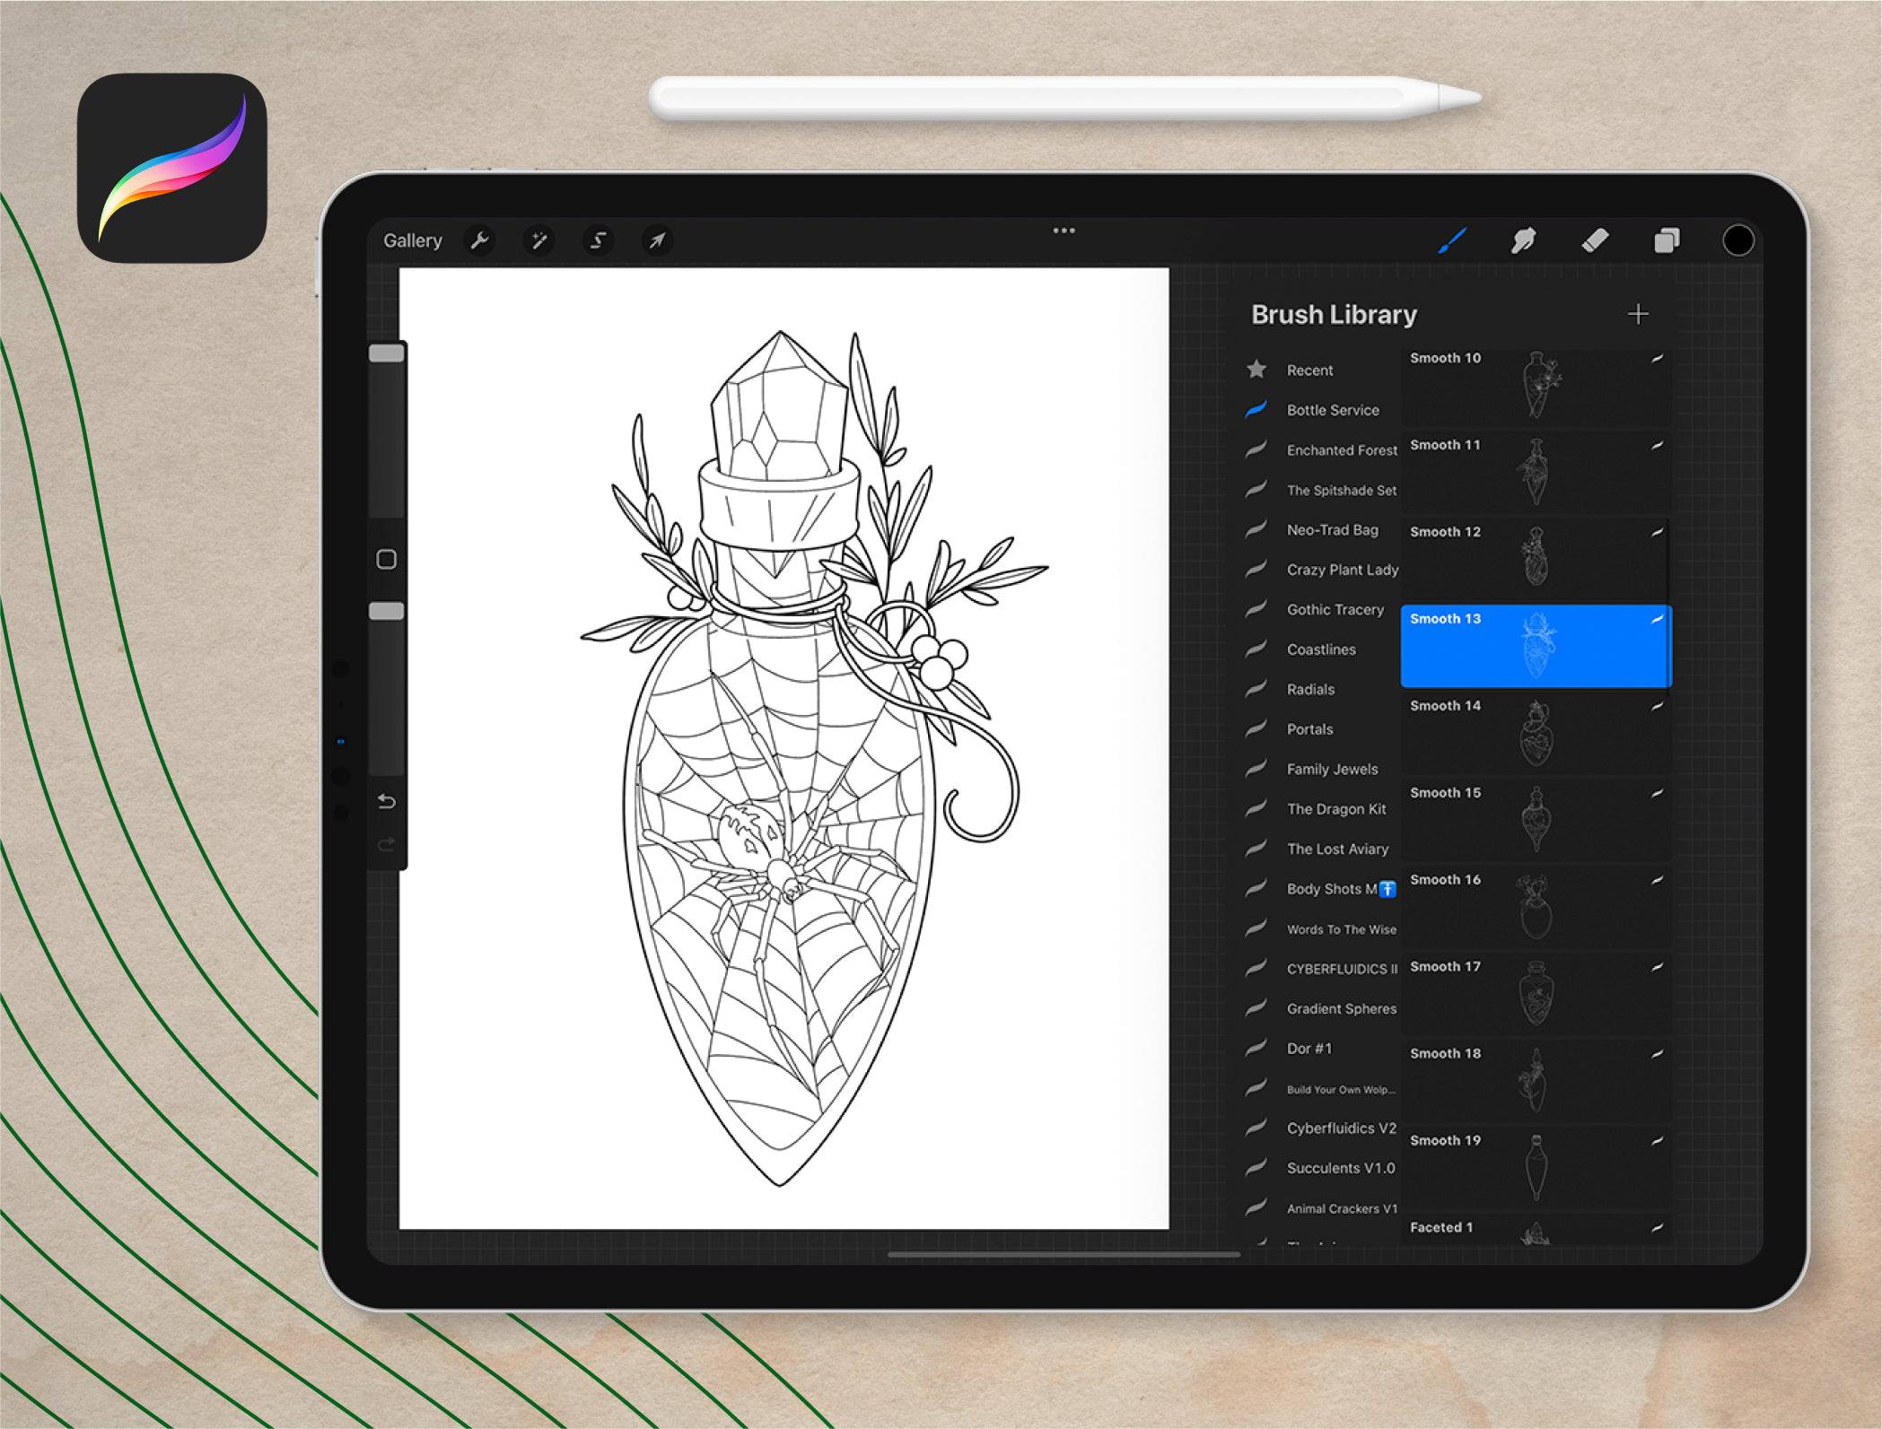Tap the undo arrow in the sidebar

[387, 801]
